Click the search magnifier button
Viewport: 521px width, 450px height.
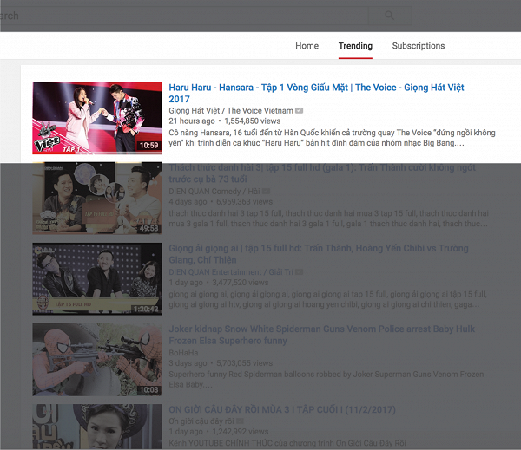coord(389,15)
